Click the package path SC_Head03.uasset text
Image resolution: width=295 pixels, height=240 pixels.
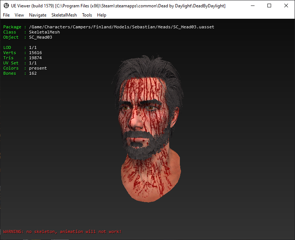(x=121, y=27)
